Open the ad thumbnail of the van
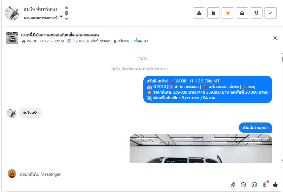Screen dimensions: 283x192 12,38
